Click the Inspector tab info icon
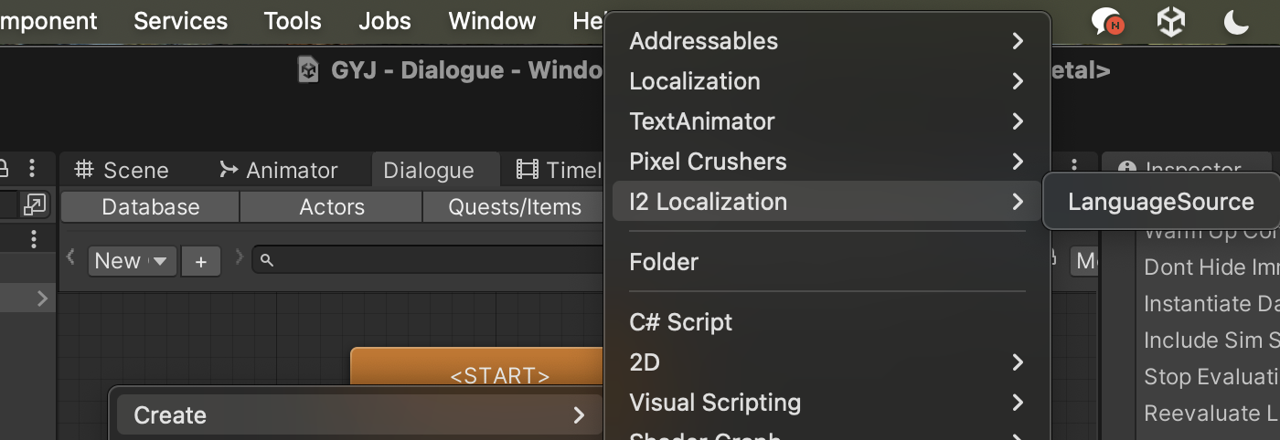 [1127, 169]
